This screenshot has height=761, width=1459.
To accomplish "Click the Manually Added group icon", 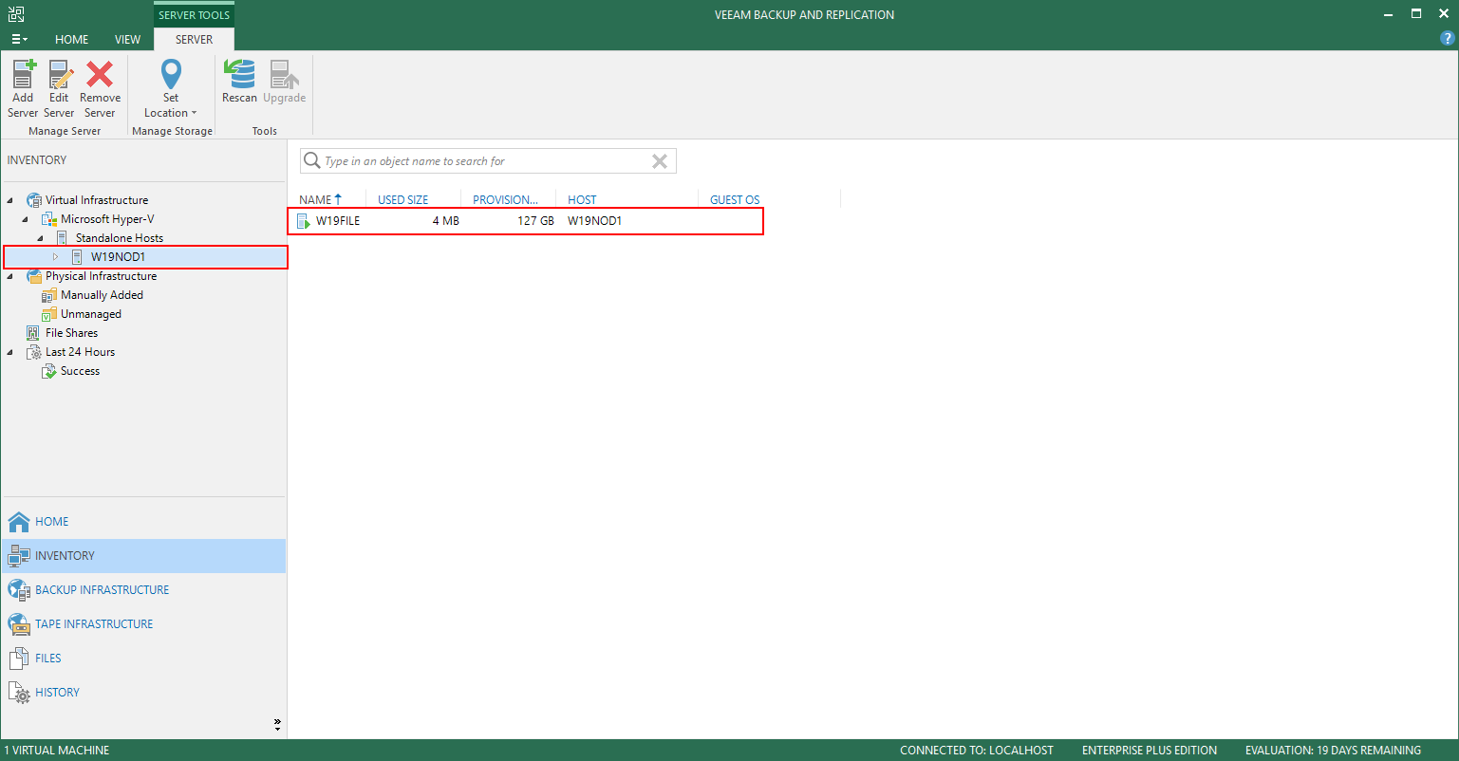I will coord(49,295).
